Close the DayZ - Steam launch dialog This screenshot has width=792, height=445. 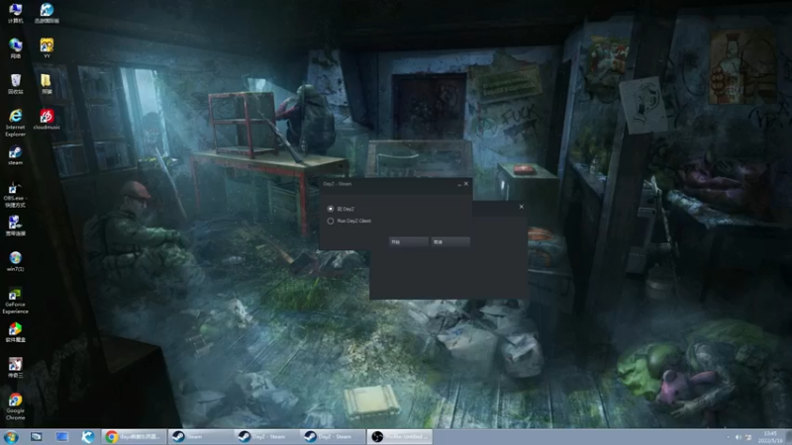click(466, 184)
